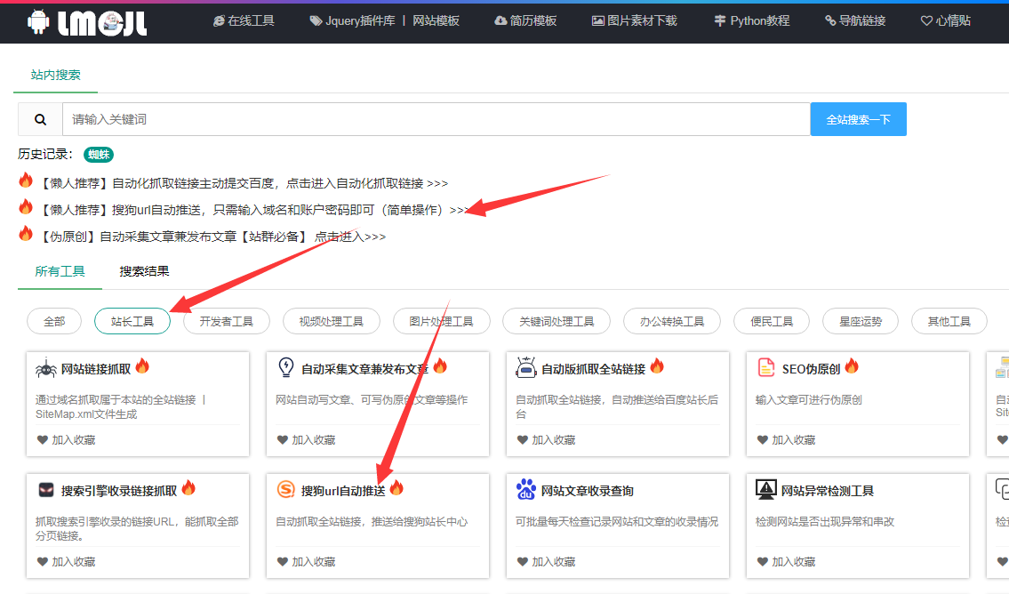
Task: Open the 网站链接抓取 tool title
Action: point(96,369)
